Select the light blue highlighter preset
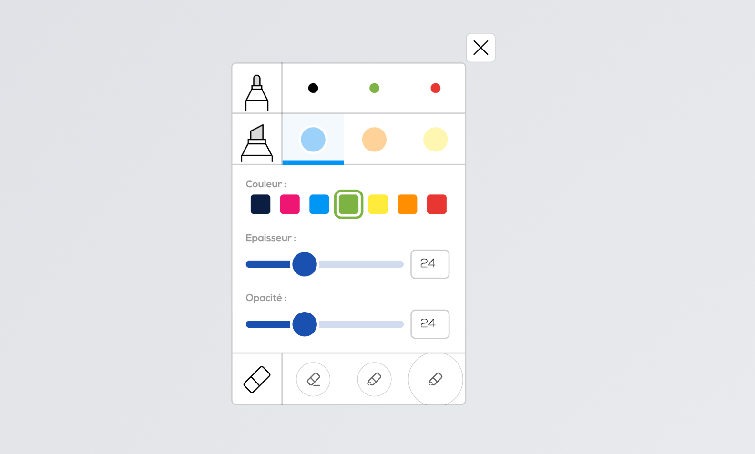Screen dimensions: 755x454 click(313, 140)
